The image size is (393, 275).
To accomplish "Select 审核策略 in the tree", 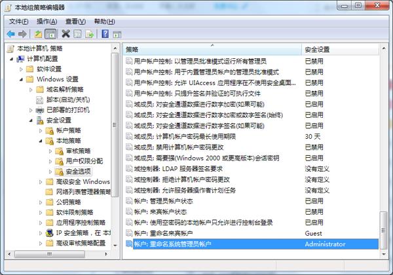I will click(79, 151).
